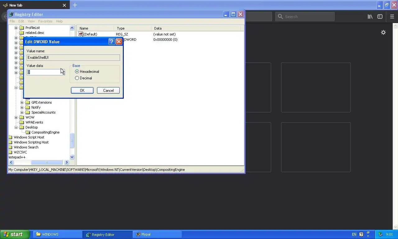The image size is (398, 239).
Task: Select the ProfileList folder icon
Action: (x=21, y=28)
